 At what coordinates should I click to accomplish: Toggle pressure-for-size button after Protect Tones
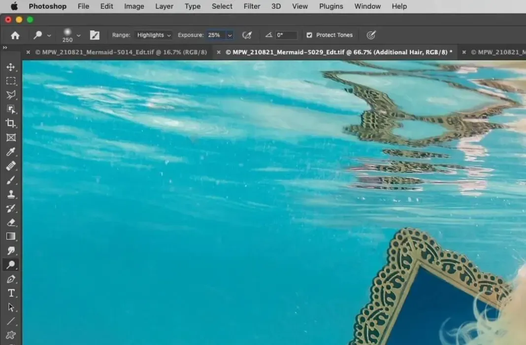(x=371, y=35)
